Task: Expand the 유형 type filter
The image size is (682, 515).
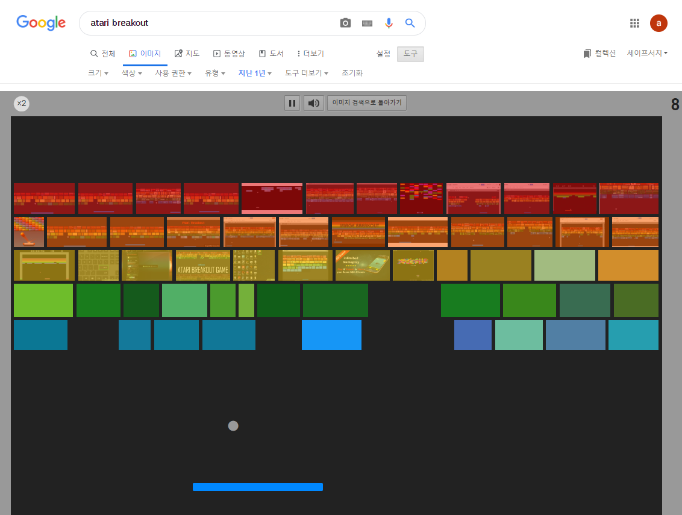Action: [x=215, y=73]
